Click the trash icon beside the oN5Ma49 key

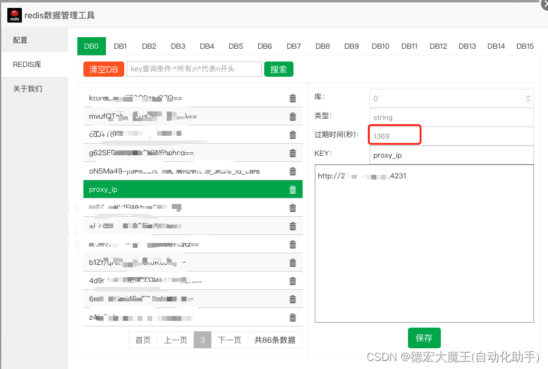(292, 171)
